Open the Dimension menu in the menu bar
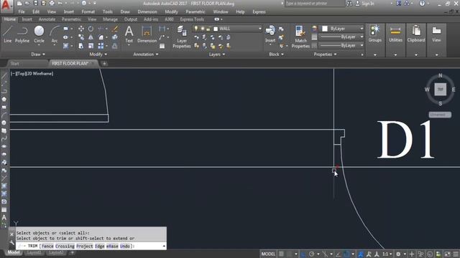Image resolution: width=460 pixels, height=258 pixels. point(147,12)
